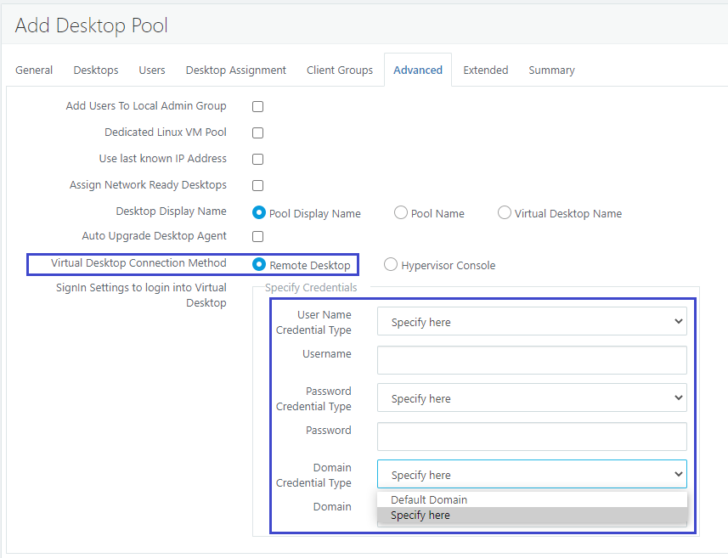728x558 pixels.
Task: Select Pool Name radio option
Action: 401,213
